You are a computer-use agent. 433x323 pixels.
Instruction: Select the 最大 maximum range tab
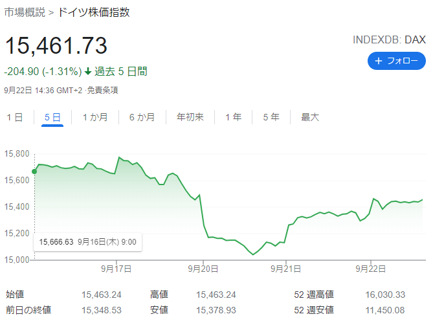[310, 117]
